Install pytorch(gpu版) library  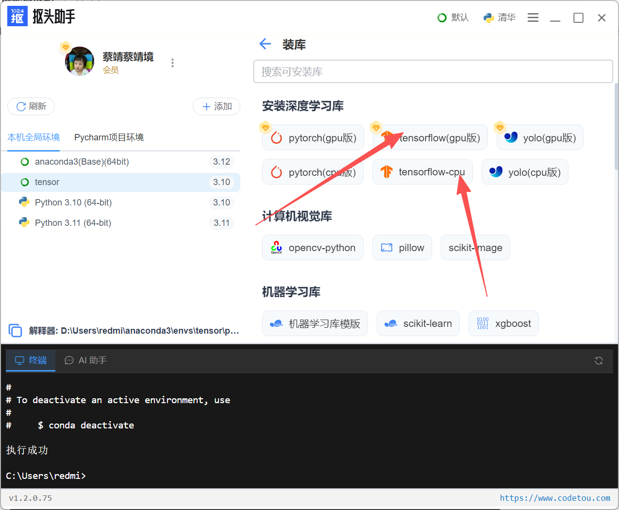point(313,138)
